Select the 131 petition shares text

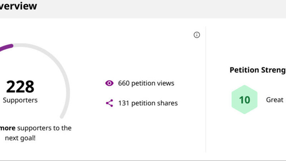[x=148, y=103]
